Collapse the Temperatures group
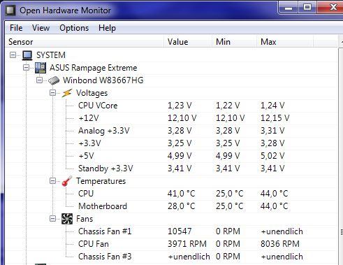Image resolution: width=343 pixels, height=265 pixels. point(53,181)
